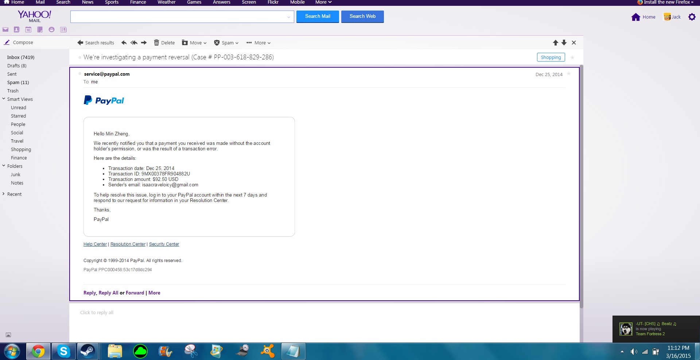The height and width of the screenshot is (360, 700).
Task: Star the conversation next to the Shopping tag
Action: click(x=572, y=58)
